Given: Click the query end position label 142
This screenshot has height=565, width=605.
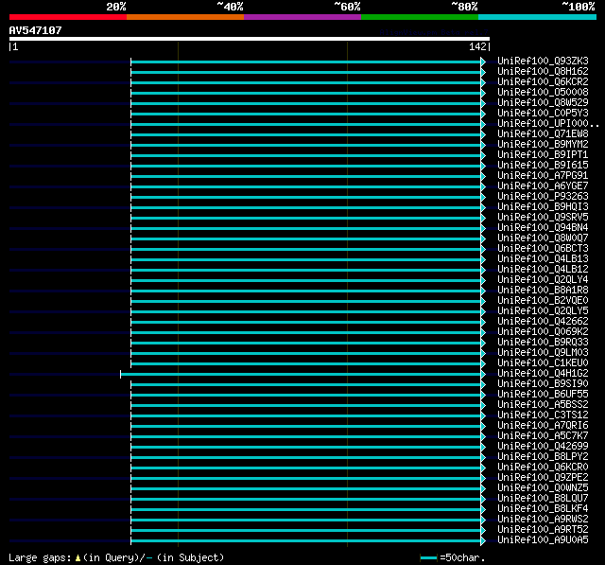Looking at the screenshot, I should tap(477, 46).
